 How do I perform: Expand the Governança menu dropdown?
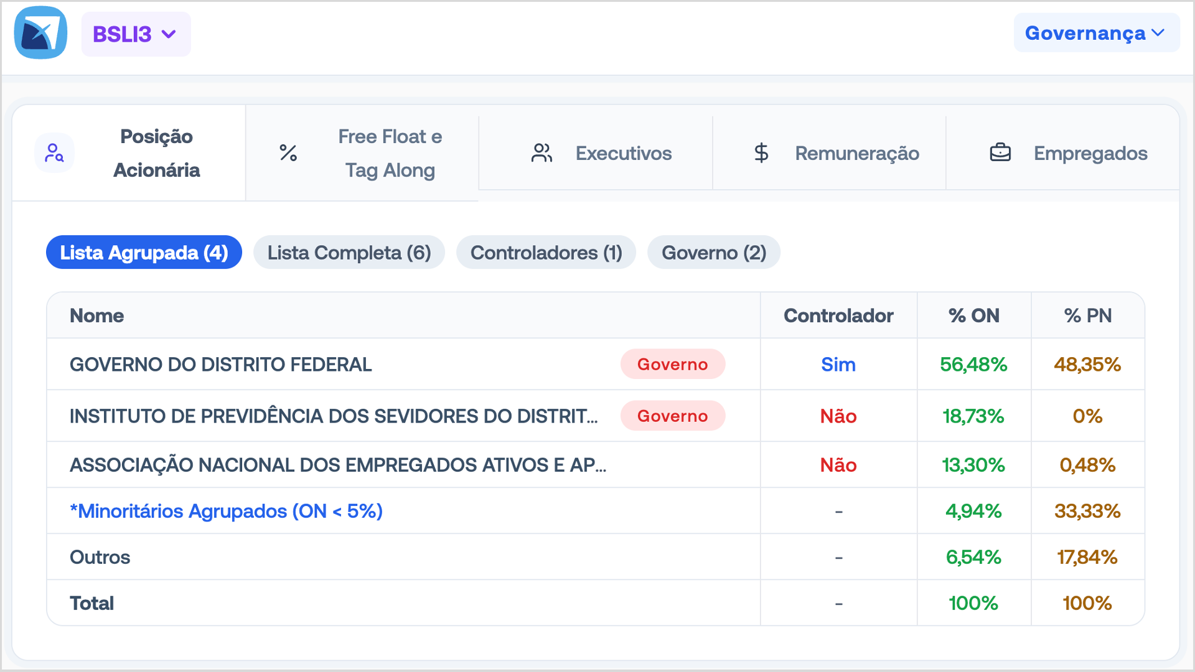coord(1085,33)
